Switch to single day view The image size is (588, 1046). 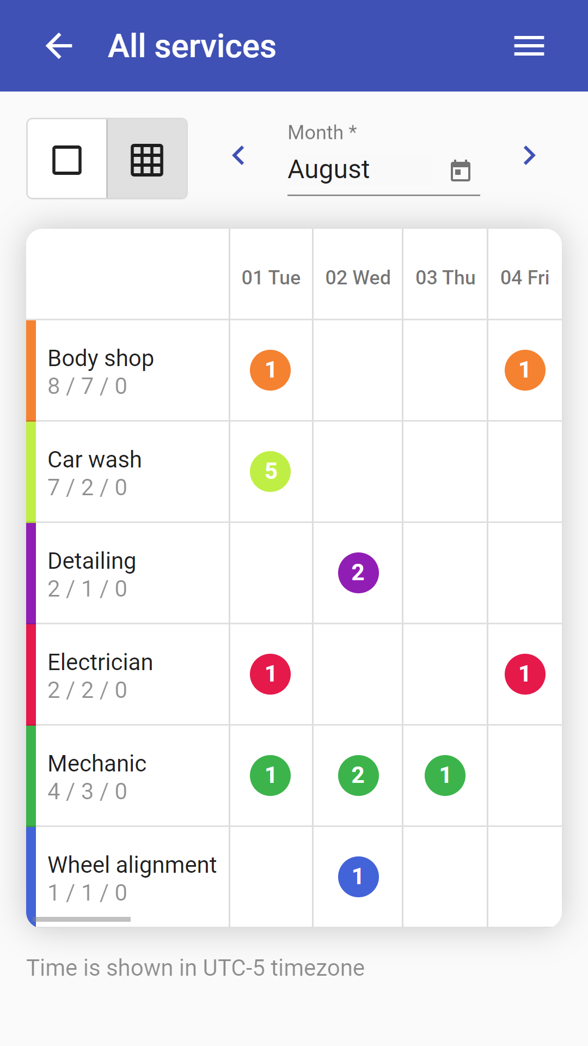pyautogui.click(x=67, y=159)
